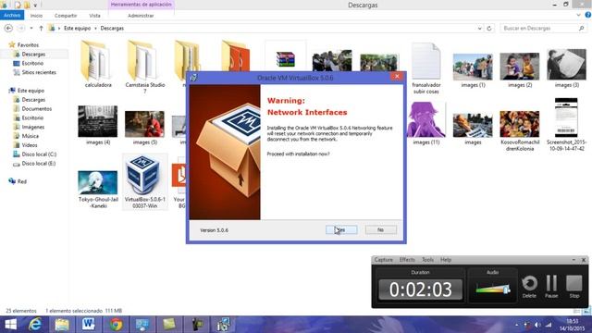Open the Archivo ribbon tab
Screen dimensions: 592x333
pyautogui.click(x=12, y=15)
